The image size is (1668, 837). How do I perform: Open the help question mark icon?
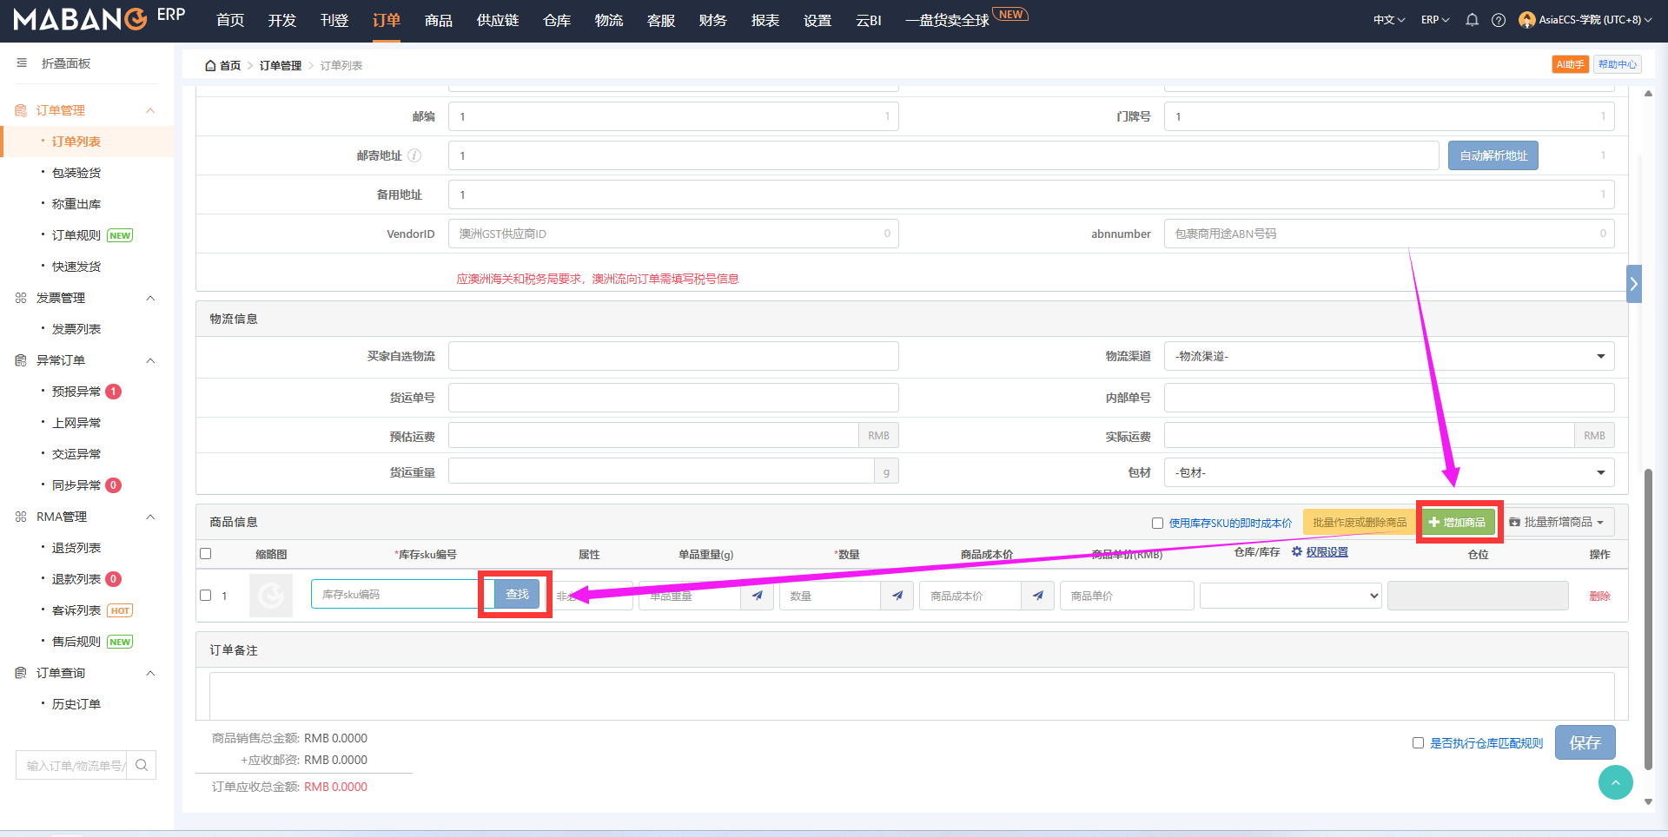click(1499, 20)
